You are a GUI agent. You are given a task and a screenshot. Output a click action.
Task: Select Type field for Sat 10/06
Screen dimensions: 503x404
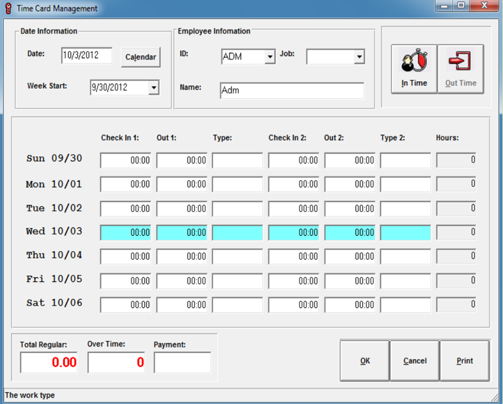point(238,305)
